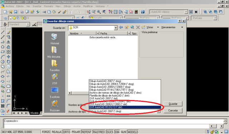Image resolution: width=229 pixels, height=134 pixels.
Task: Open the Historial location in sidebar
Action: pos(55,39)
